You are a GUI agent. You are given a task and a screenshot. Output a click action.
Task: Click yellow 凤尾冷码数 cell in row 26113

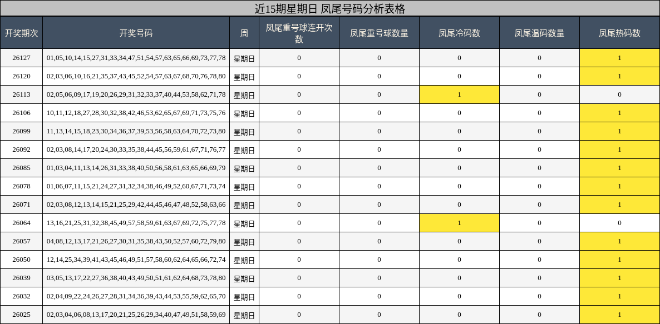459,94
